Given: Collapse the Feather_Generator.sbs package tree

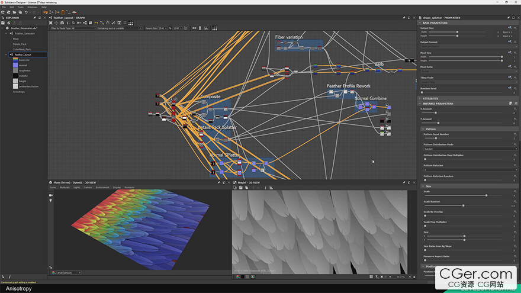Looking at the screenshot, I should (x=3, y=28).
